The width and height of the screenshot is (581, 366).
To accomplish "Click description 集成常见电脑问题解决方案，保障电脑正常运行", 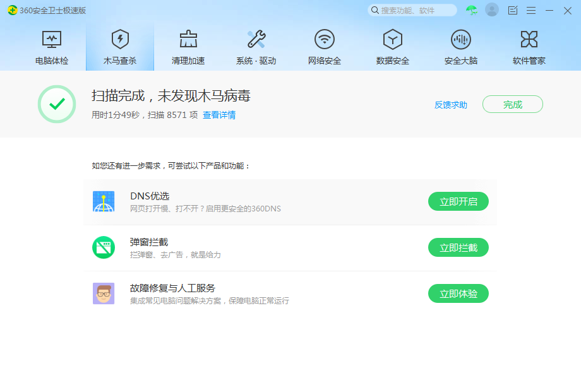I will (210, 301).
